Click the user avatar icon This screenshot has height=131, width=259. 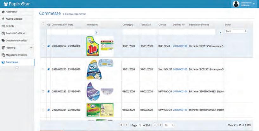[236, 4]
